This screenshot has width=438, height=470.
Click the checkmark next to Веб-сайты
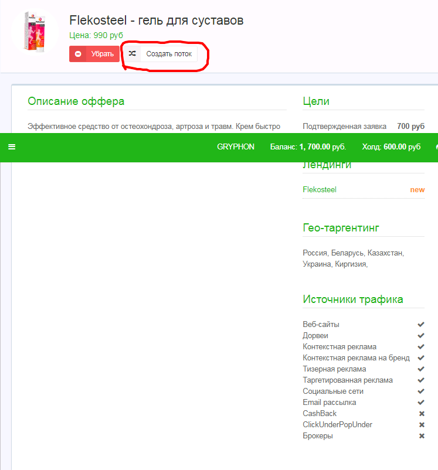pos(420,324)
